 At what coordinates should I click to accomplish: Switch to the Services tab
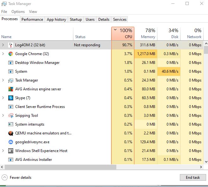[x=120, y=20]
